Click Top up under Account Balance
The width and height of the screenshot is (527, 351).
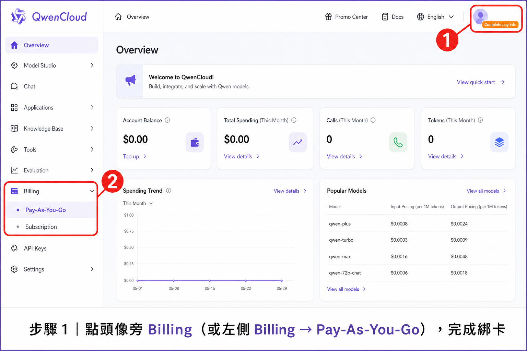134,156
